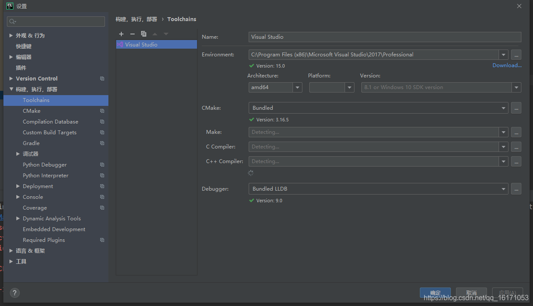Open Required Plugins settings page
Viewport: 533px width, 306px height.
tap(44, 240)
